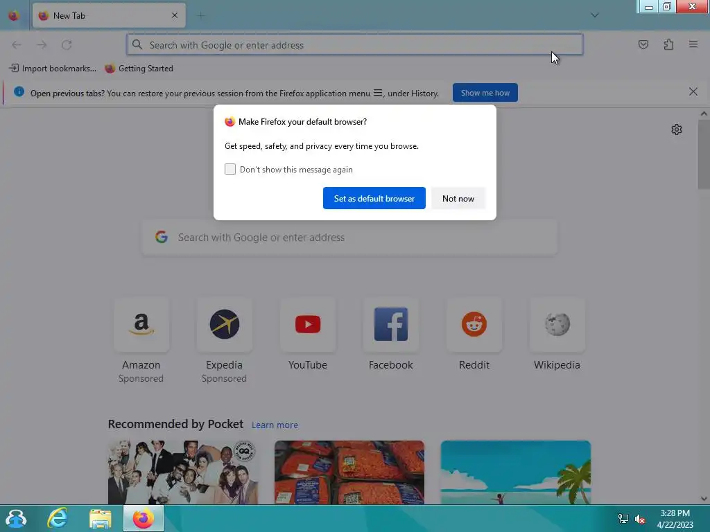Image resolution: width=710 pixels, height=532 pixels.
Task: Open the Pocket story with beach illustration
Action: [515, 472]
